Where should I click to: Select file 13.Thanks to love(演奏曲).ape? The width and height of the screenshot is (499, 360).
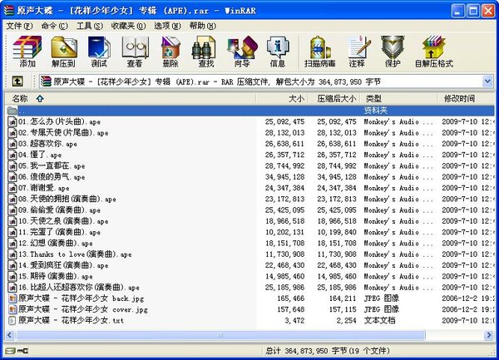pyautogui.click(x=75, y=254)
